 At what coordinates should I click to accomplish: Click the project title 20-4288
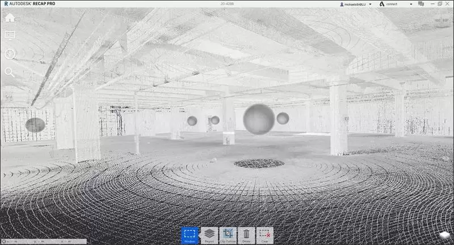[227, 4]
